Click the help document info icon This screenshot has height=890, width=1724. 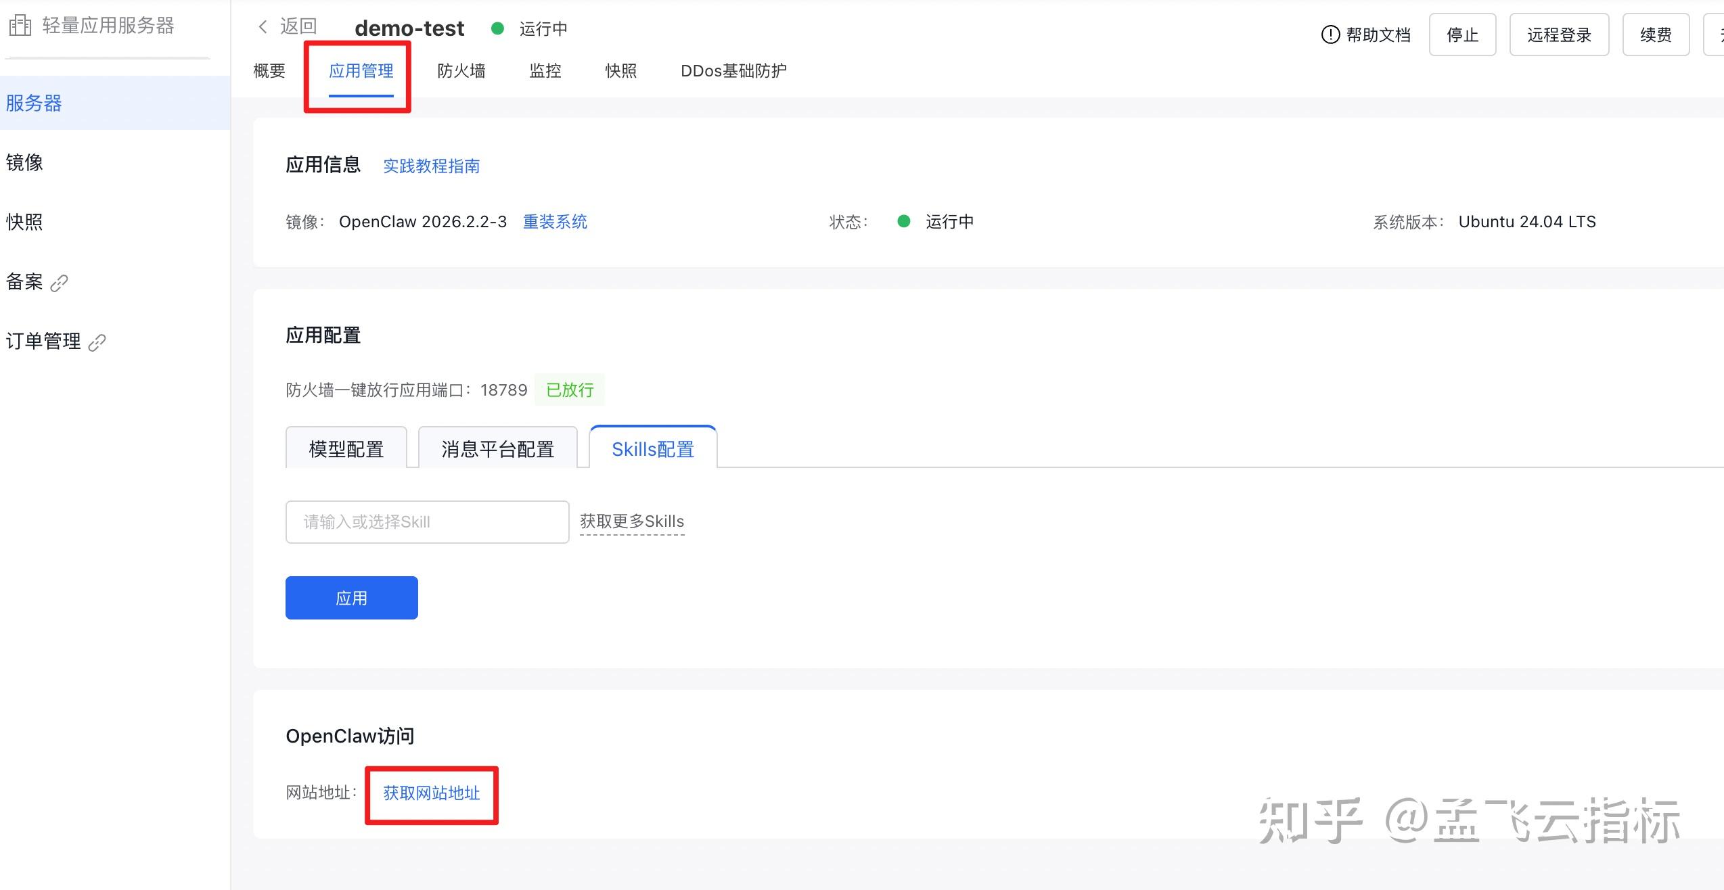pos(1330,34)
